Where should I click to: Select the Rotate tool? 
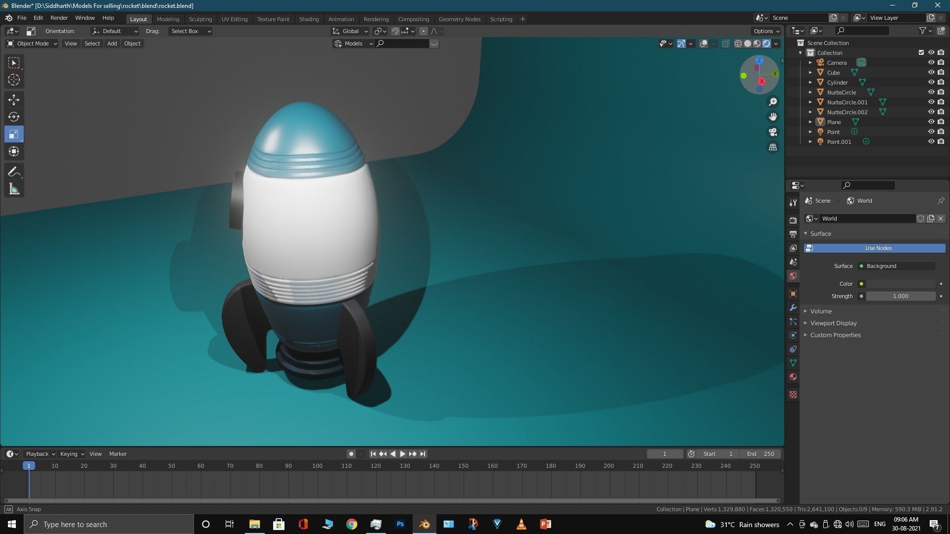tap(13, 117)
